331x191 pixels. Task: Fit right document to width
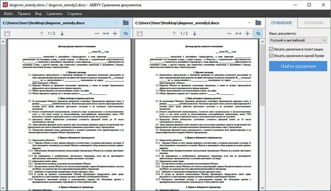tap(238, 33)
